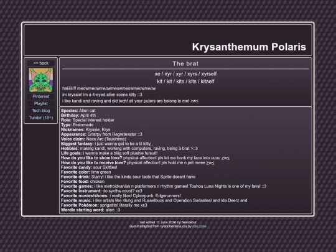Click 'im kryssie! im a 4-eyed alien scene kitty' text

tap(102, 95)
